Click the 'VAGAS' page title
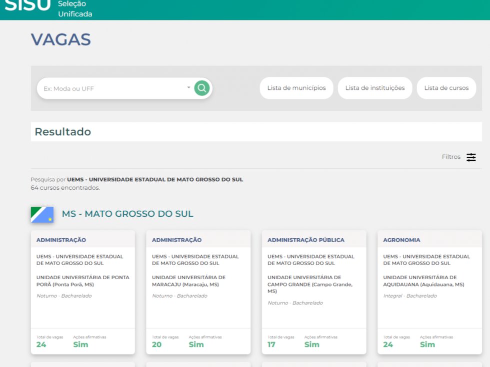 point(61,39)
